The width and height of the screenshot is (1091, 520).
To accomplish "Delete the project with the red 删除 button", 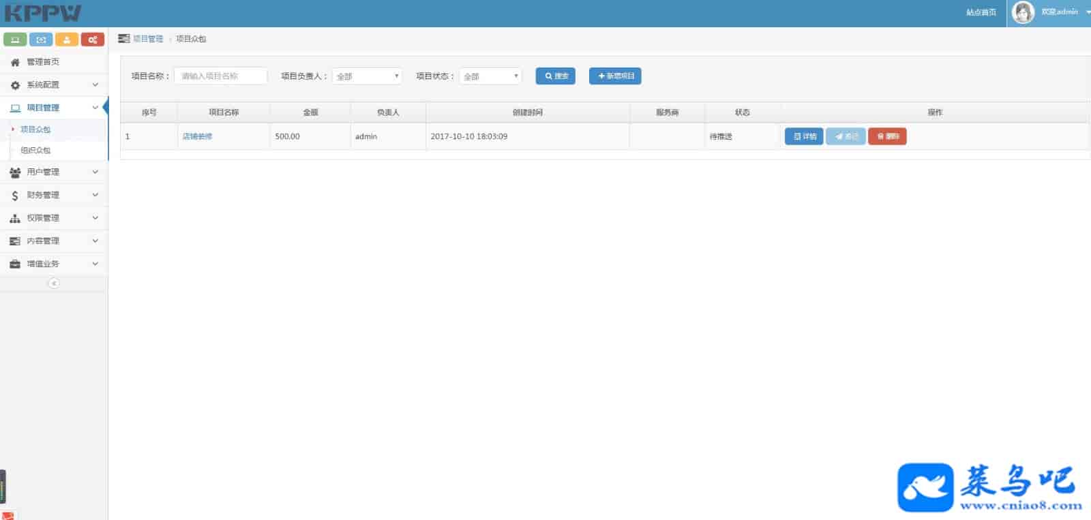I will 887,136.
